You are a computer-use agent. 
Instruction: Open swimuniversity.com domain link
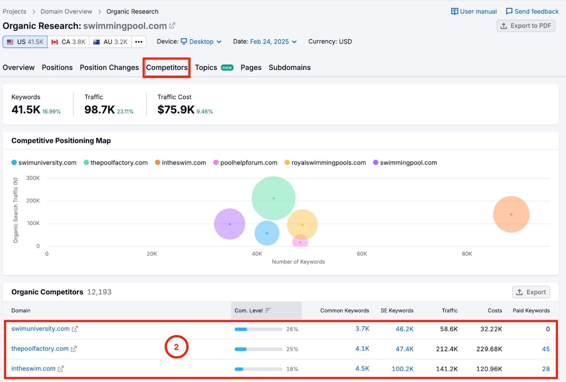point(40,329)
